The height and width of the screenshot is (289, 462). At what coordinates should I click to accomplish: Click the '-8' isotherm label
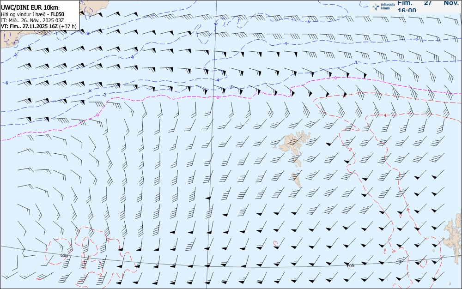tap(87, 34)
